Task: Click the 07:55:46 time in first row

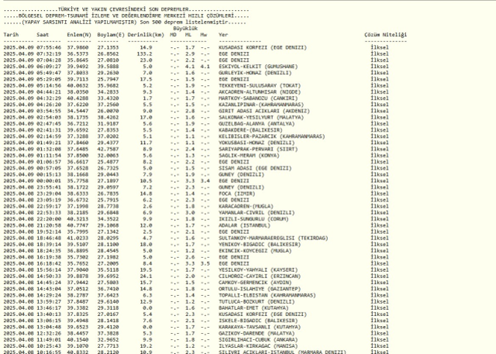Action: point(48,47)
